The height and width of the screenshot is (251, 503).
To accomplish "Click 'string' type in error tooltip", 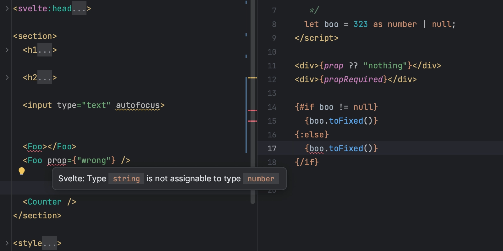I will [x=126, y=179].
